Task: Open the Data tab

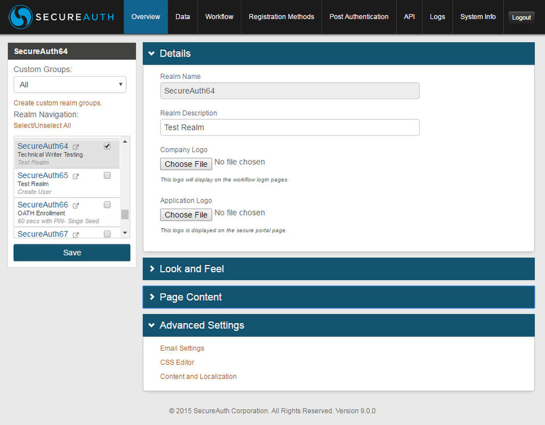Action: click(182, 16)
